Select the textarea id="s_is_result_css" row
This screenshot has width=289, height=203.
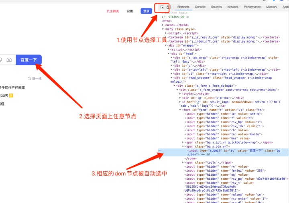coord(224,37)
